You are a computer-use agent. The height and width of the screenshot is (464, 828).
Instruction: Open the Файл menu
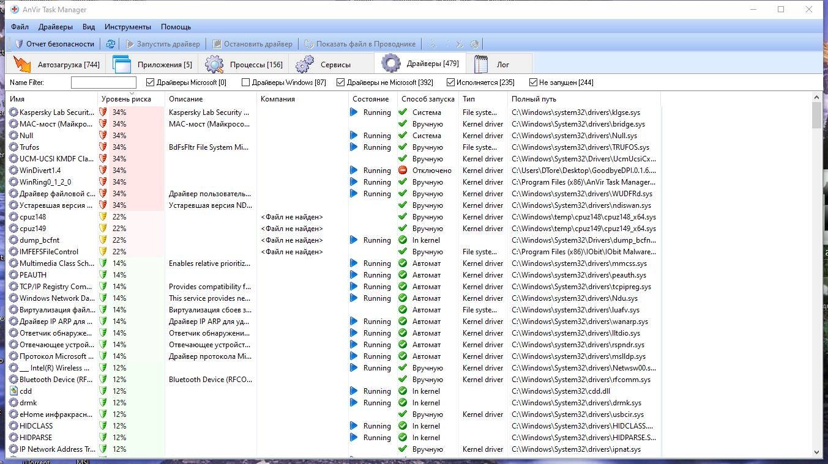pyautogui.click(x=20, y=27)
